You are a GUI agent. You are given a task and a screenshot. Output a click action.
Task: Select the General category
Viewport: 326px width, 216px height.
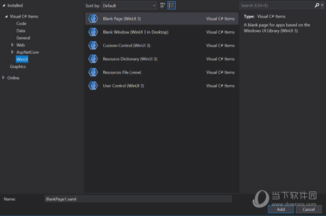[23, 38]
